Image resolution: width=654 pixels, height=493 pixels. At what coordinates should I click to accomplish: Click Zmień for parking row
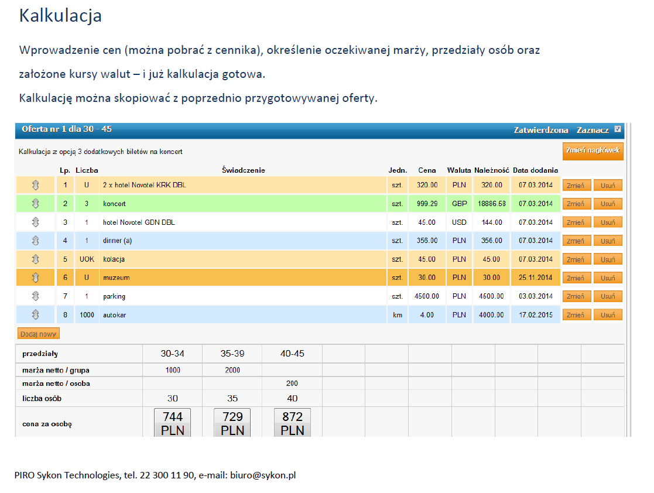pos(576,296)
